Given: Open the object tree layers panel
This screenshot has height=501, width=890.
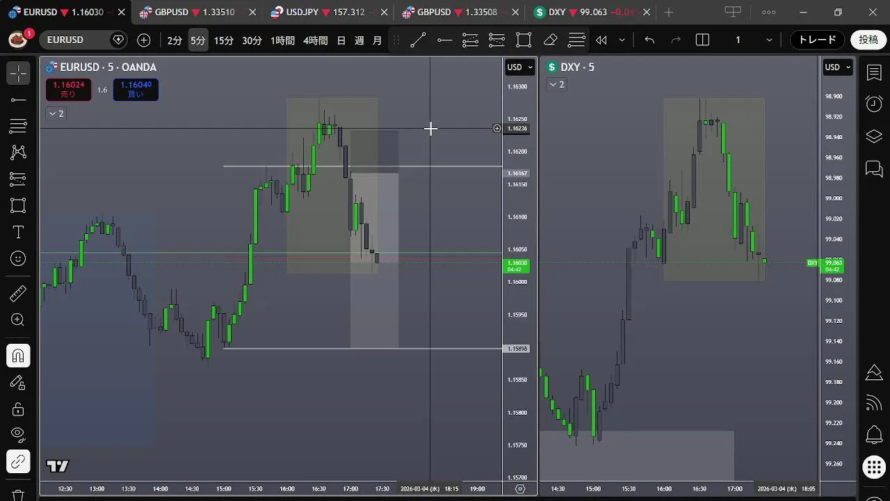Looking at the screenshot, I should [874, 136].
